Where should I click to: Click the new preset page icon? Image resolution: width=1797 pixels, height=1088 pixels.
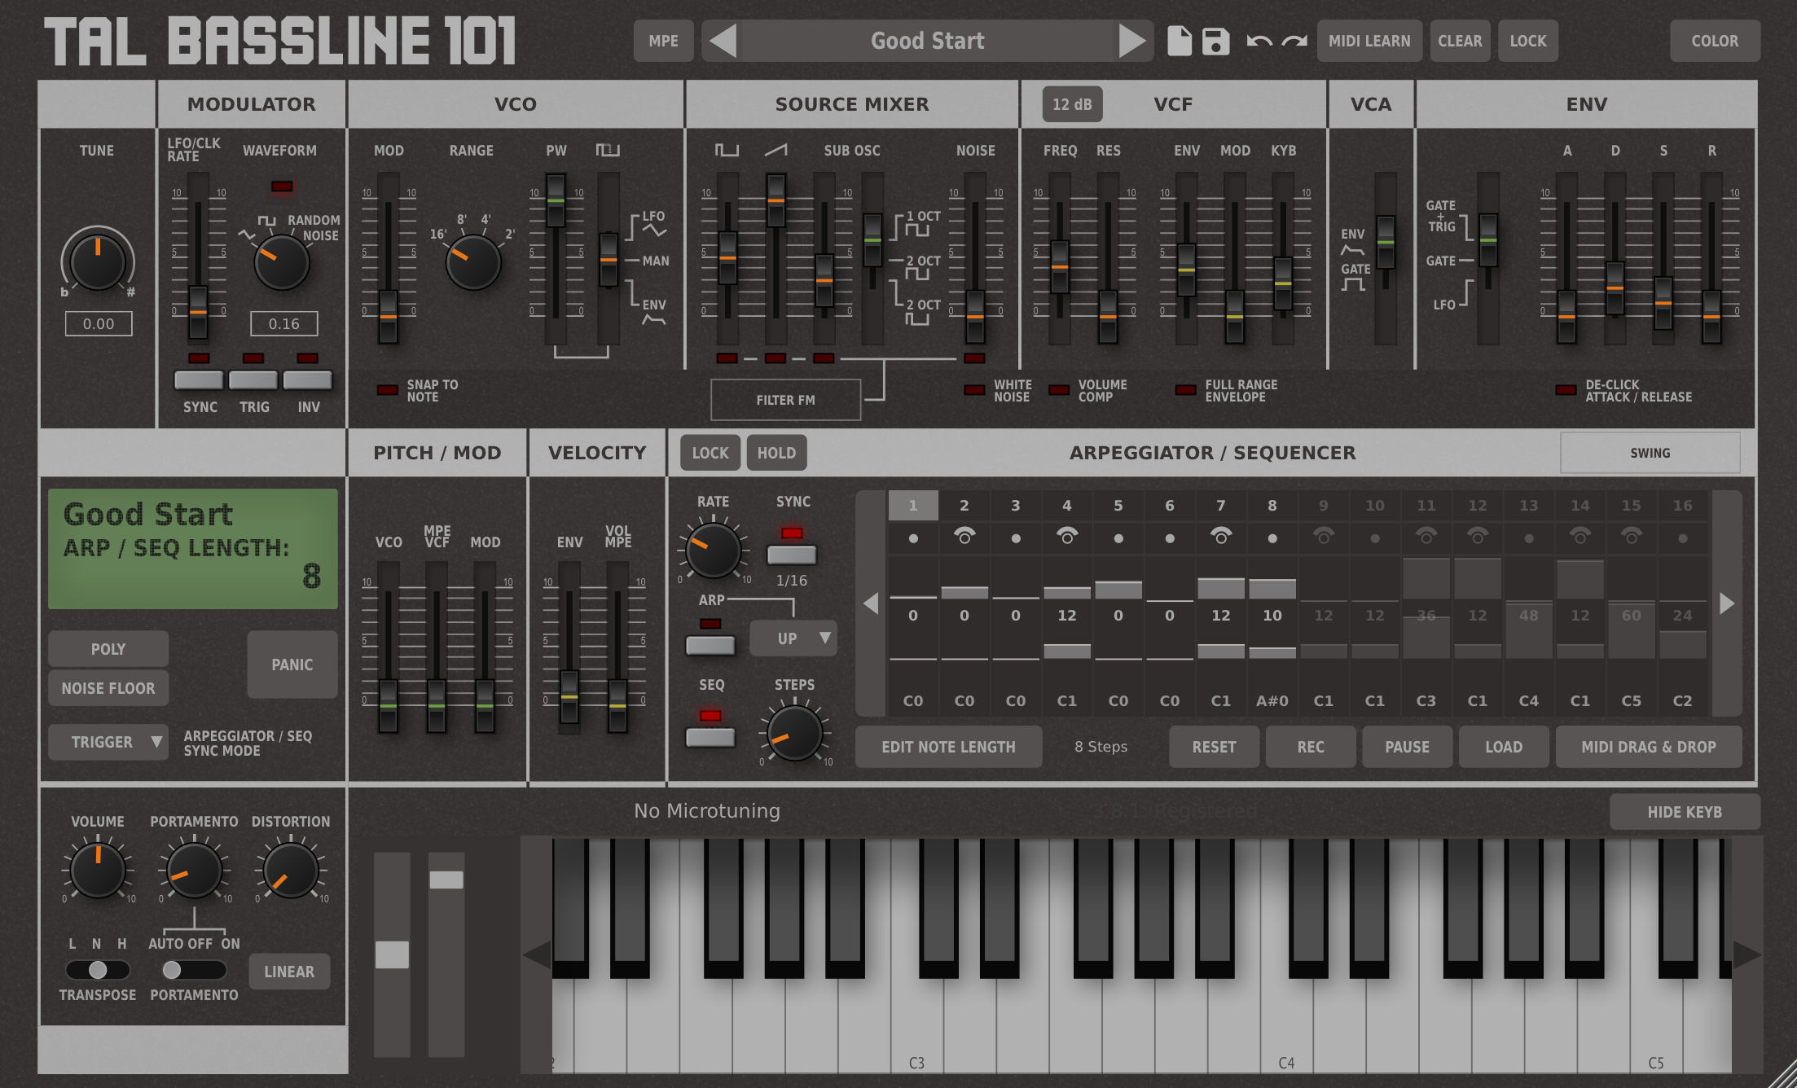(x=1179, y=41)
